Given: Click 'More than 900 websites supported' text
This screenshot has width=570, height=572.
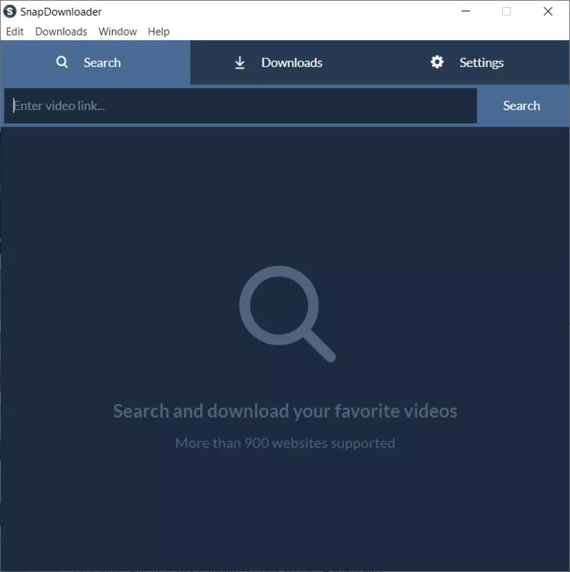Looking at the screenshot, I should pos(285,443).
